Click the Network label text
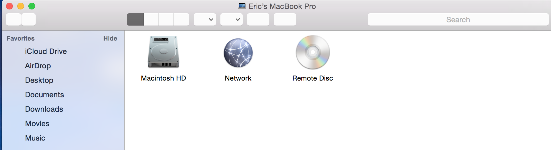 point(238,78)
